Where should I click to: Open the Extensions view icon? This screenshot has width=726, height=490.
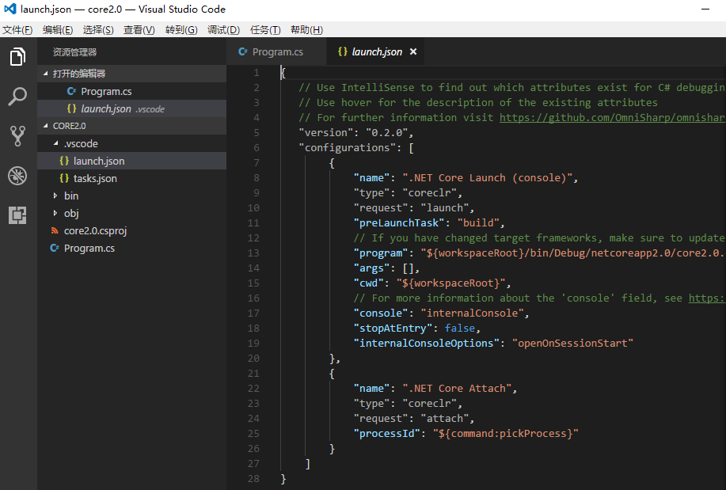[17, 215]
